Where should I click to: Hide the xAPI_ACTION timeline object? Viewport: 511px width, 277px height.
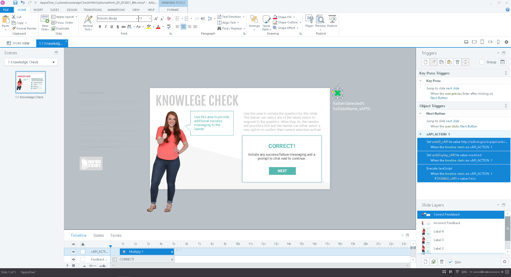73,252
